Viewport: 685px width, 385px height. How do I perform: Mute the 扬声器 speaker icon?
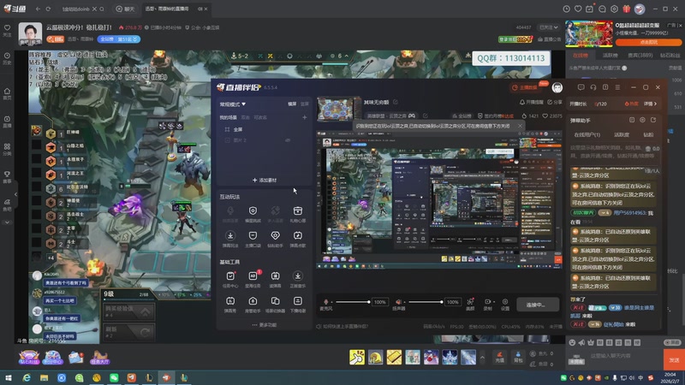click(398, 302)
